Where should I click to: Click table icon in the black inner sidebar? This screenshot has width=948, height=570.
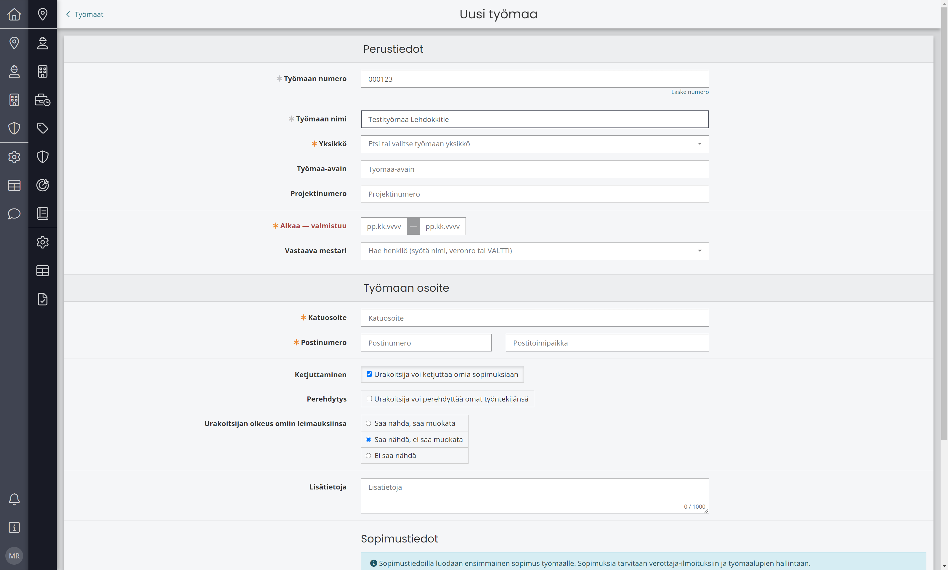click(x=43, y=270)
